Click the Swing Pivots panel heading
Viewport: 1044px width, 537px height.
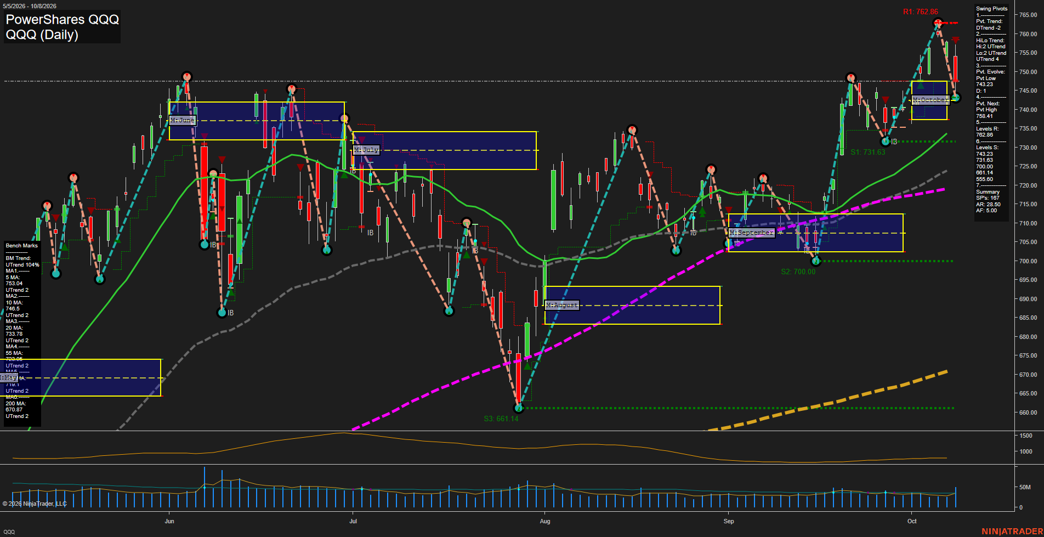(991, 9)
